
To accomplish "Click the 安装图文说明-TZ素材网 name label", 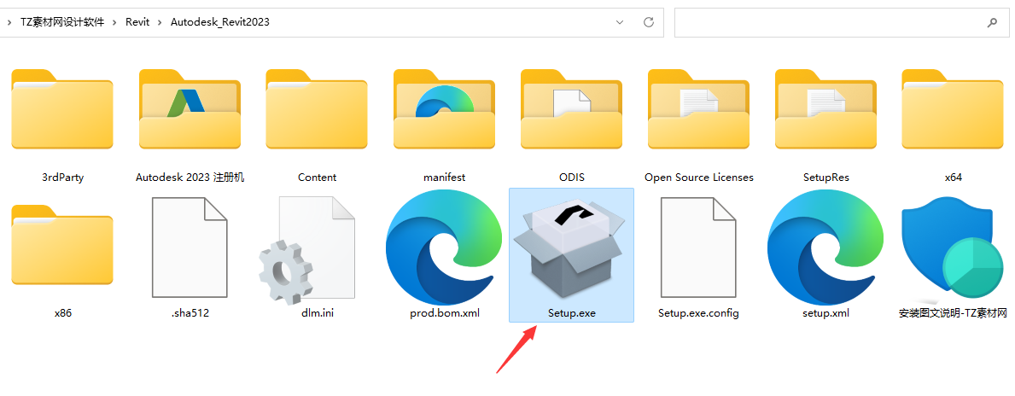I will click(x=954, y=313).
